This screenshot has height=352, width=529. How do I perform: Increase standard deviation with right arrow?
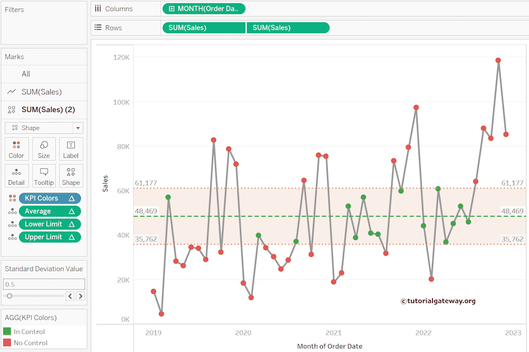coord(81,296)
